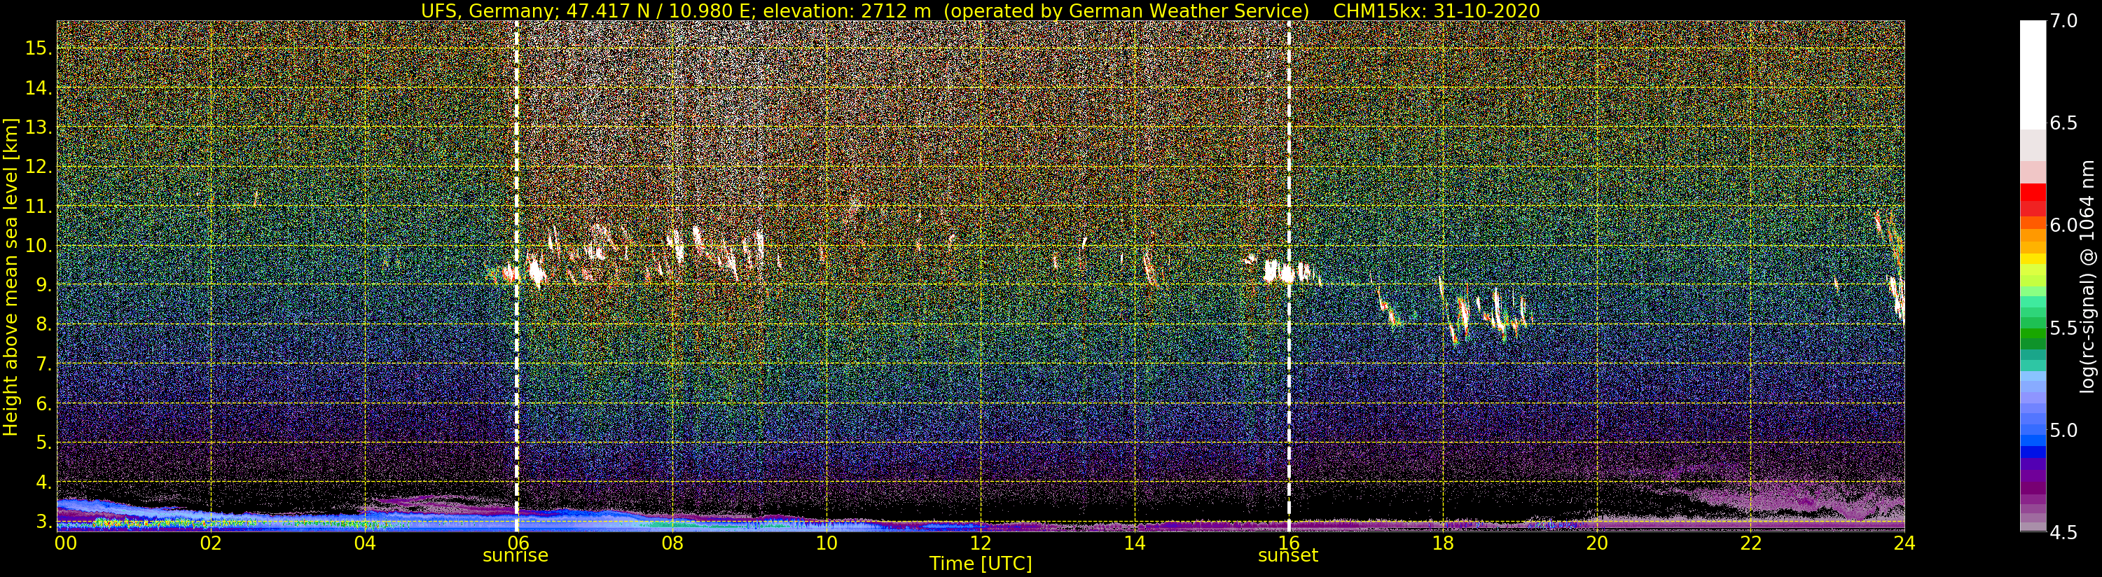Click time tick '00' on the x-axis
2102x577 pixels.
point(65,543)
